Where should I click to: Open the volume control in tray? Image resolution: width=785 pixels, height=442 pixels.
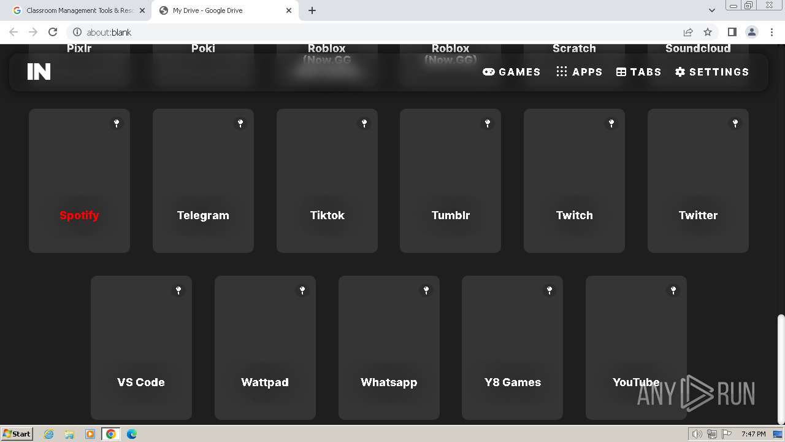click(697, 434)
